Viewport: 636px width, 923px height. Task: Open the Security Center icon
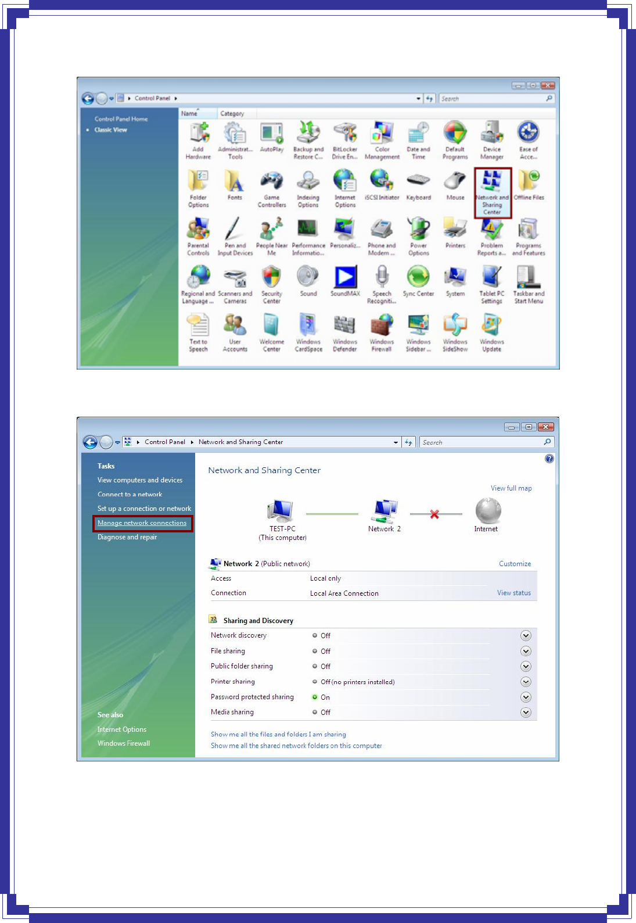(x=271, y=285)
